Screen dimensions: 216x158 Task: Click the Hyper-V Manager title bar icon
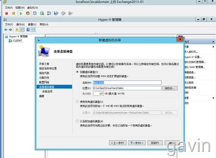(5, 20)
